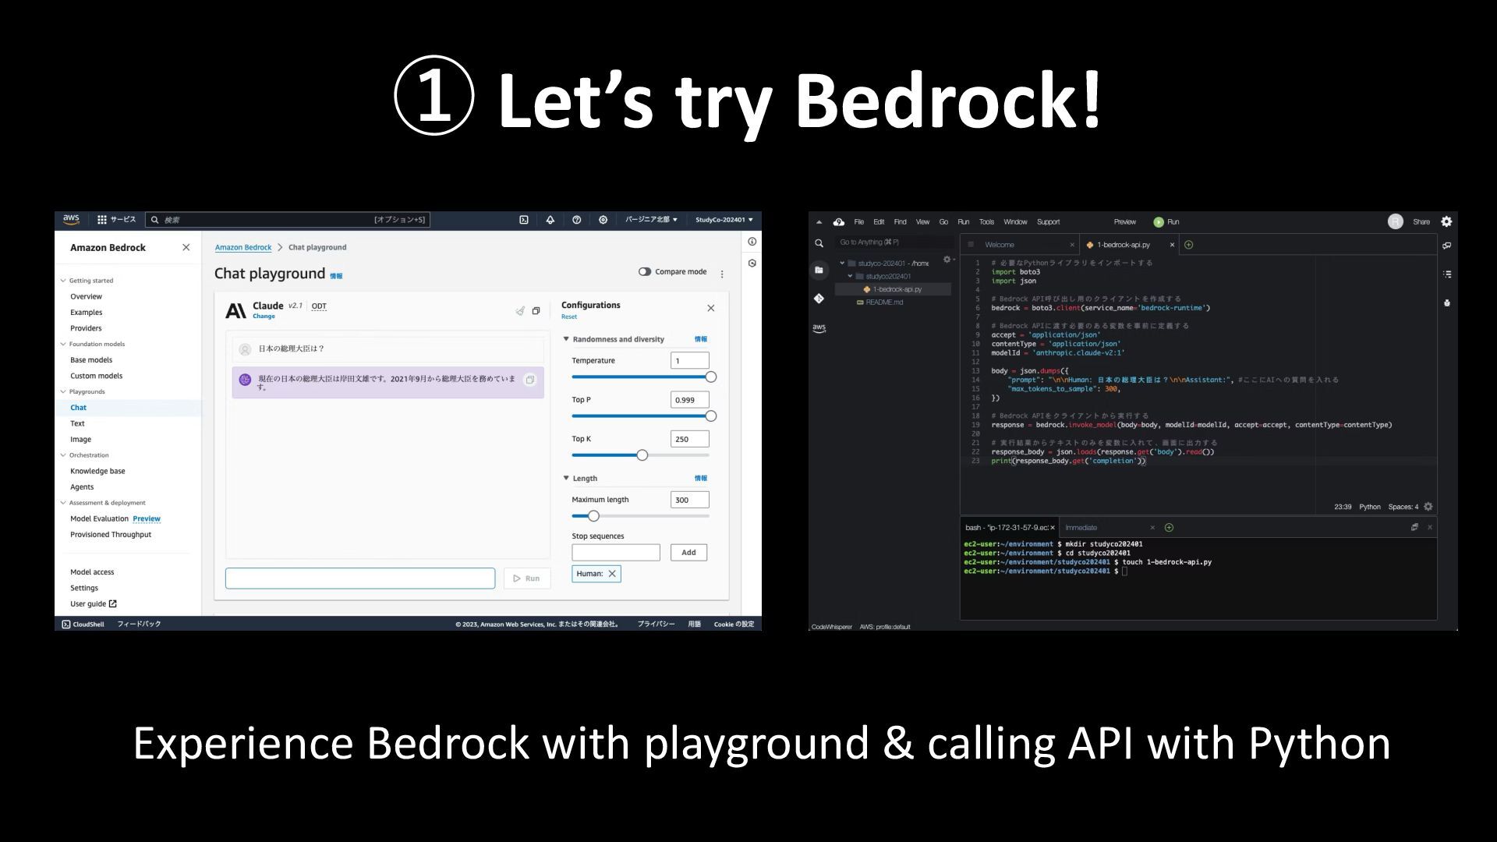Open Knowledge base in Bedrock nav
Viewport: 1497px width, 842px height.
click(97, 471)
